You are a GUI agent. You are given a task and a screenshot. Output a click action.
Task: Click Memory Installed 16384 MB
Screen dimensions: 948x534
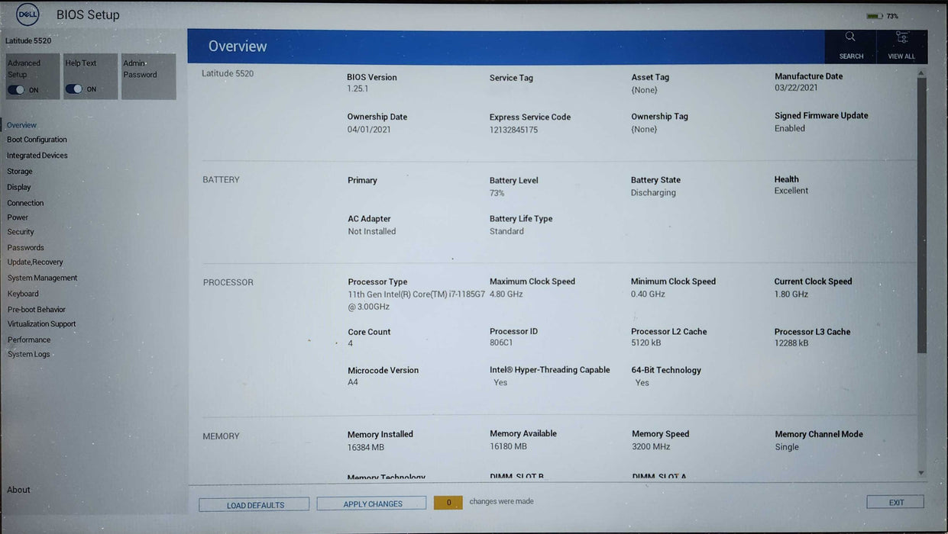pyautogui.click(x=366, y=448)
